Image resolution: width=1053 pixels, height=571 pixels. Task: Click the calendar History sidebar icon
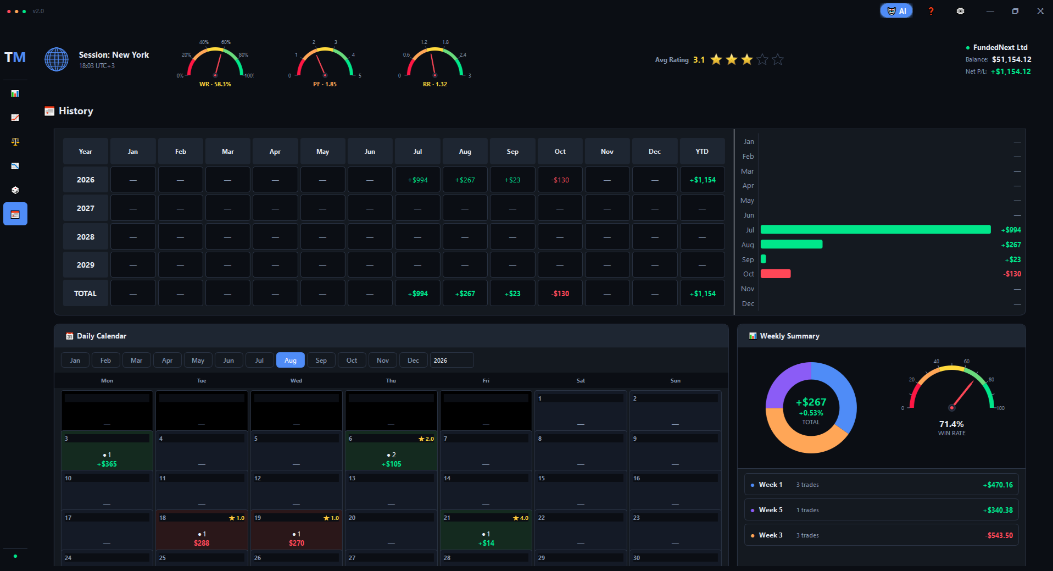point(15,214)
